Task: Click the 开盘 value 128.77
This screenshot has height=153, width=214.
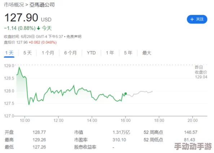Action: [x=39, y=132]
